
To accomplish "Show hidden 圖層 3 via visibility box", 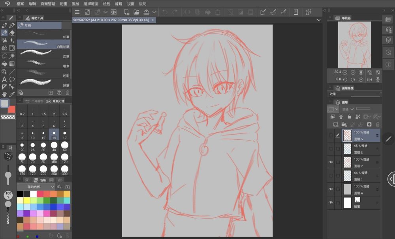I will pyautogui.click(x=331, y=149).
